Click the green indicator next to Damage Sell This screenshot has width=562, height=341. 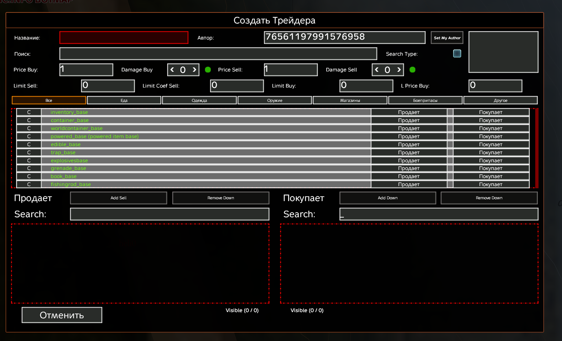tap(412, 70)
